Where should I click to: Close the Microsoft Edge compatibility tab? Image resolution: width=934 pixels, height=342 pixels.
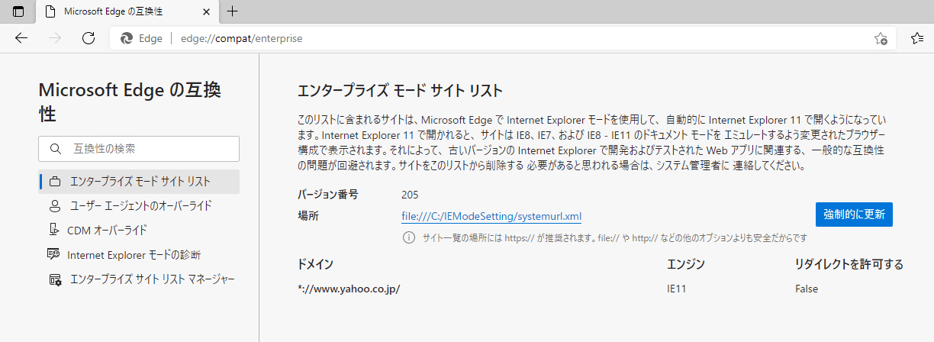point(206,11)
